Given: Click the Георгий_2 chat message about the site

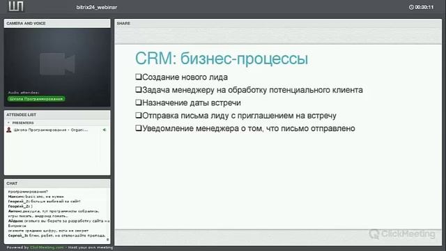Looking at the screenshot, I should (44, 201).
